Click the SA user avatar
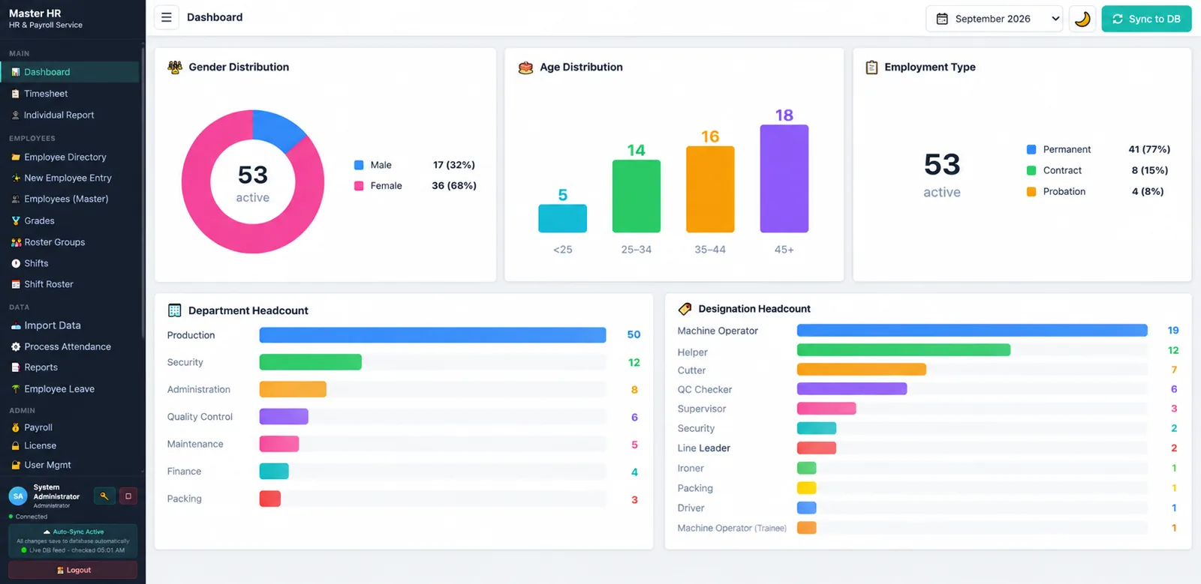 18,496
